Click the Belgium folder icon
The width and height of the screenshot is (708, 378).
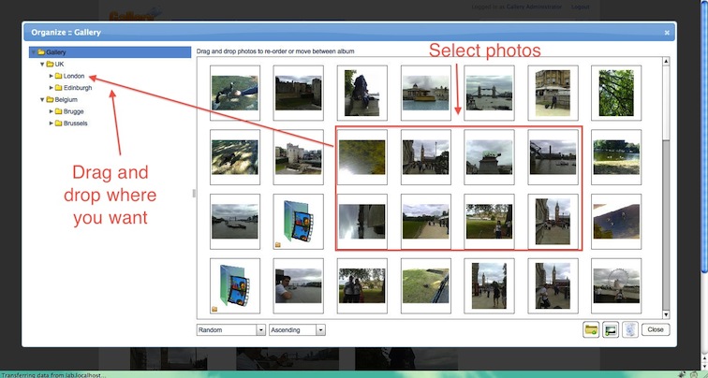(51, 100)
